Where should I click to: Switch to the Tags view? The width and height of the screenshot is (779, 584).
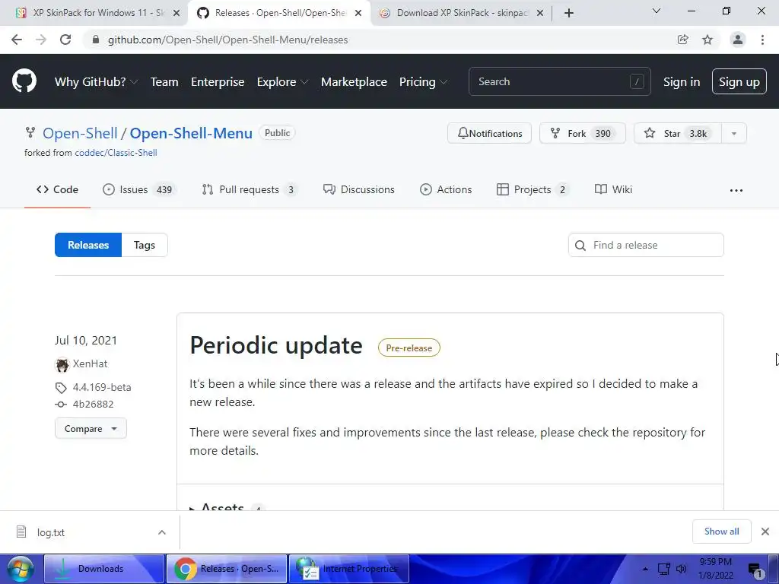tap(145, 245)
